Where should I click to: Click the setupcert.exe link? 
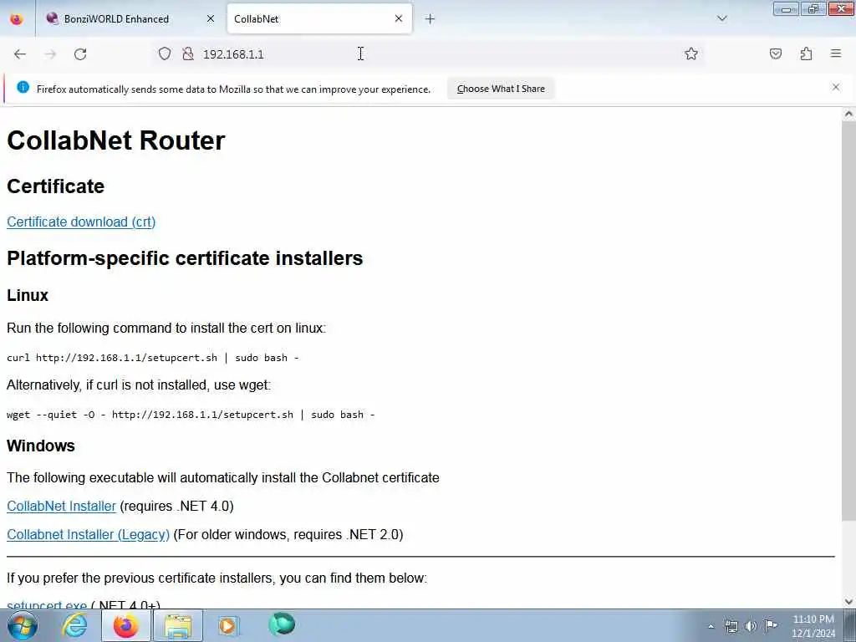pos(47,604)
